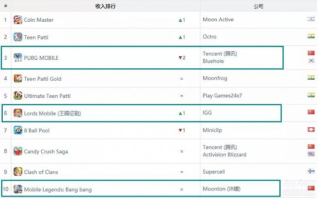
Task: Click the Mobile Legends app icon
Action: click(x=18, y=189)
